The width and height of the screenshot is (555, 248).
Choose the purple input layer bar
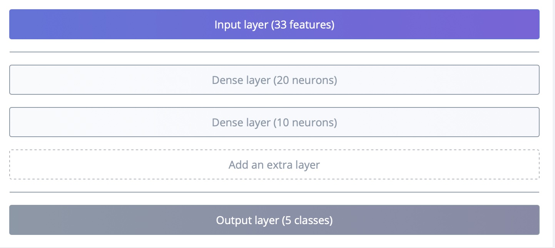click(274, 25)
